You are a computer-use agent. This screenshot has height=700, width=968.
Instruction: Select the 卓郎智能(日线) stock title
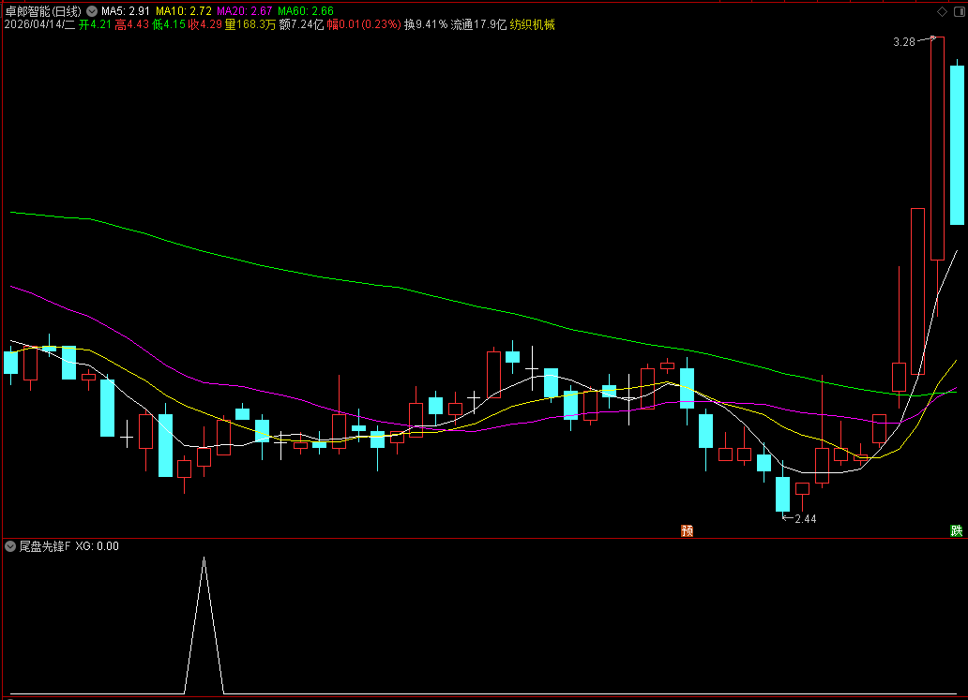tap(43, 11)
